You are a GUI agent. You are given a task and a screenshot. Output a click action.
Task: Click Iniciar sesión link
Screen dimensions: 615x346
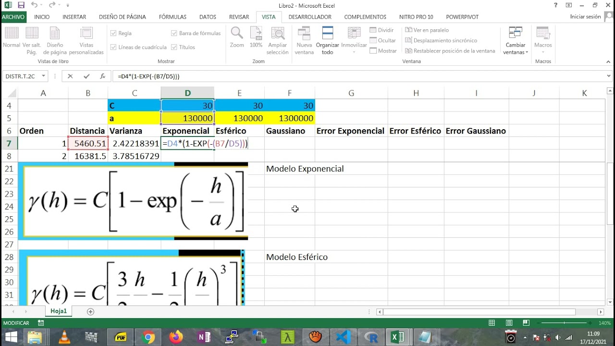(x=585, y=16)
